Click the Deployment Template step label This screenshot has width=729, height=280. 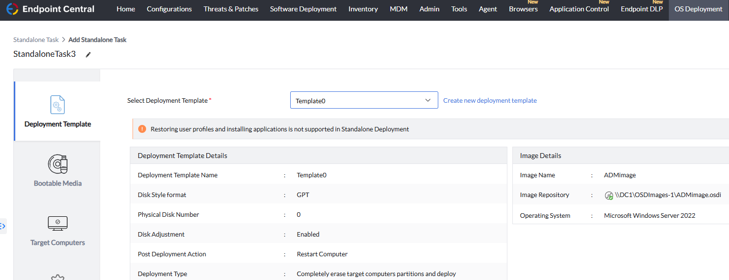(58, 124)
